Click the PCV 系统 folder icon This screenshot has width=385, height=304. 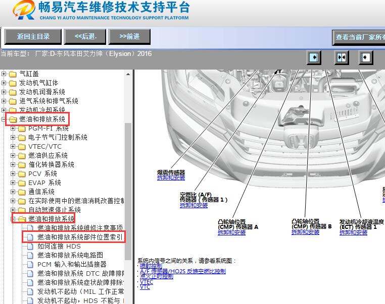pos(22,174)
